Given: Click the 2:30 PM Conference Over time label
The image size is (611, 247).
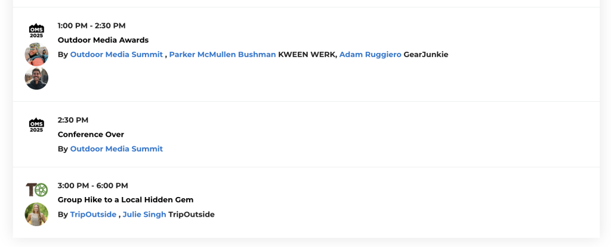Looking at the screenshot, I should (x=73, y=120).
